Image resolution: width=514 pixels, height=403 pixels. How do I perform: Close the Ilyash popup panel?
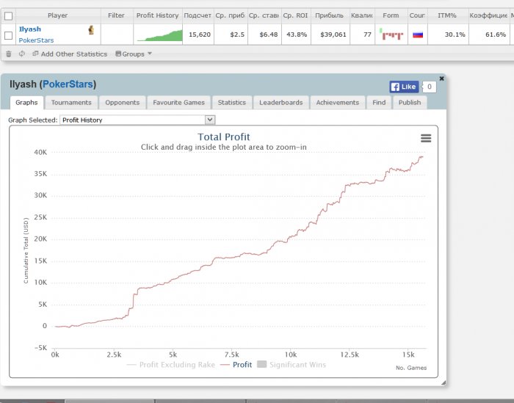click(441, 78)
